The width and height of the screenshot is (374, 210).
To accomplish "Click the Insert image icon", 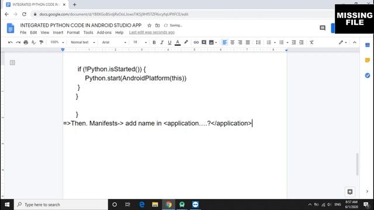I will click(211, 43).
